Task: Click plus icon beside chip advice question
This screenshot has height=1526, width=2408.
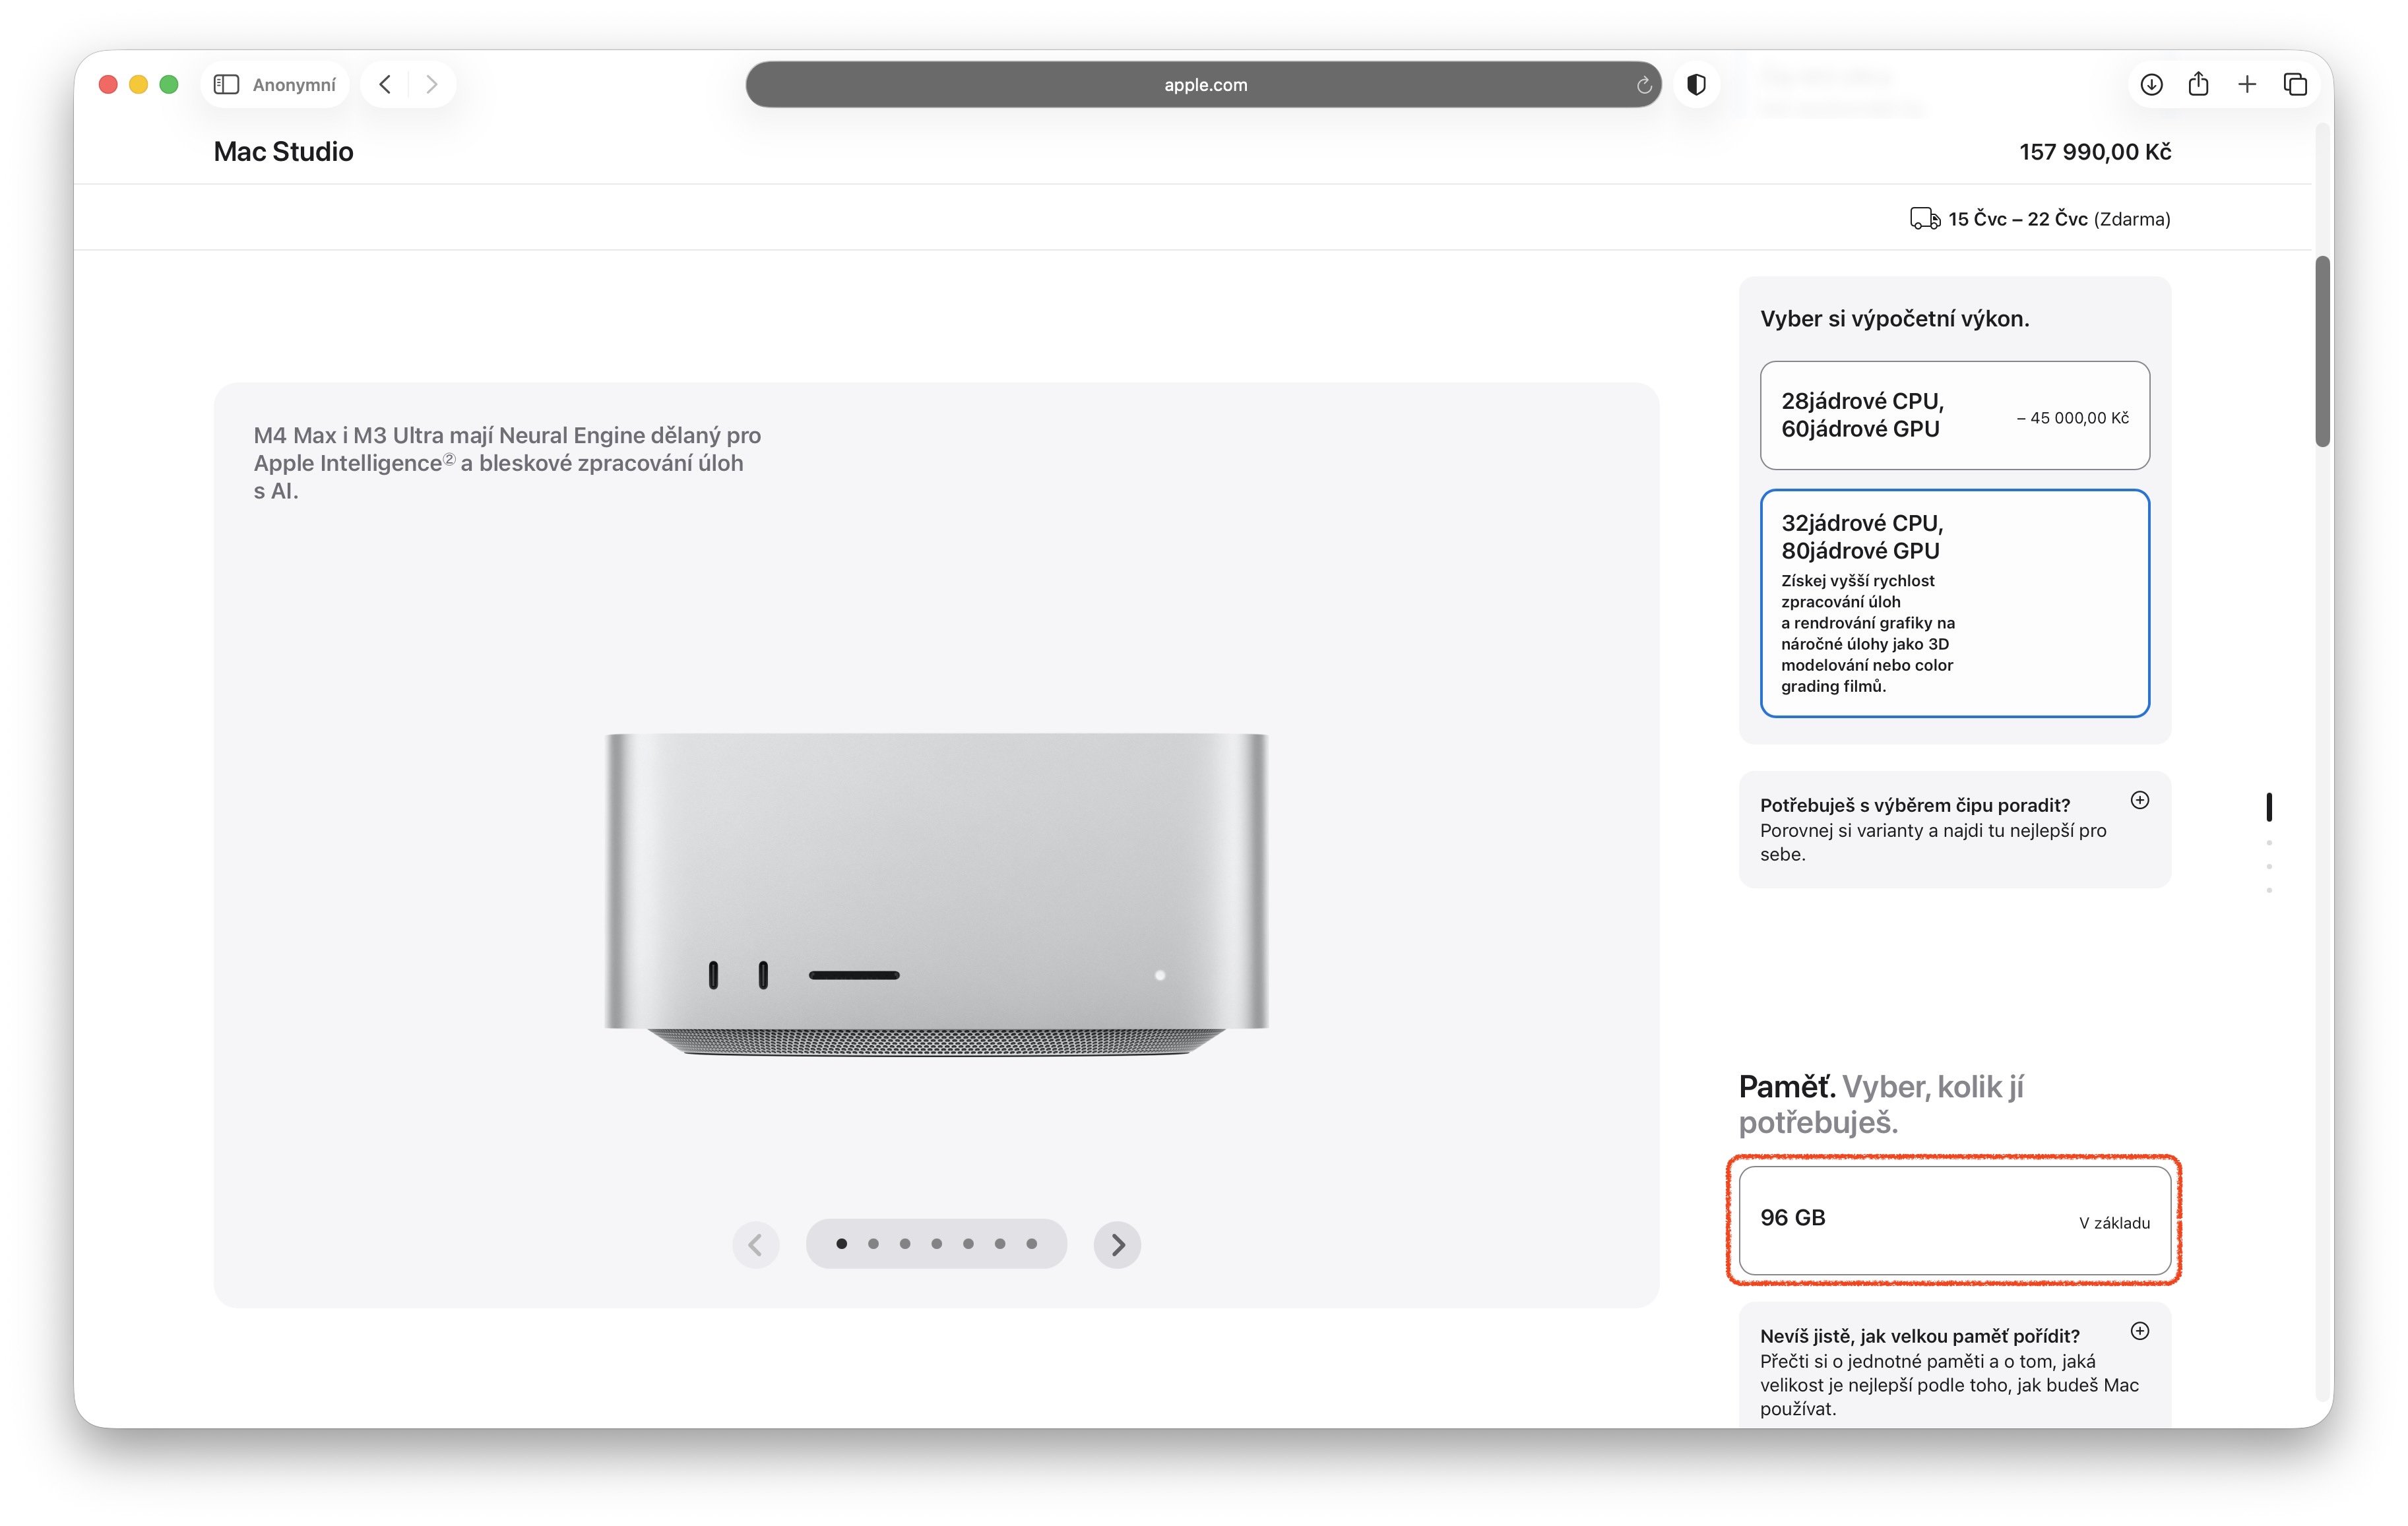Action: tap(2139, 799)
